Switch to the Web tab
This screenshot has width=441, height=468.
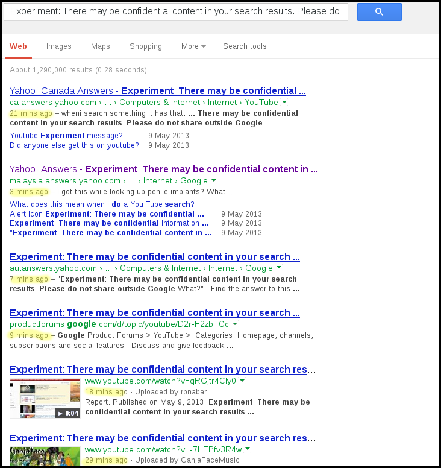(18, 46)
